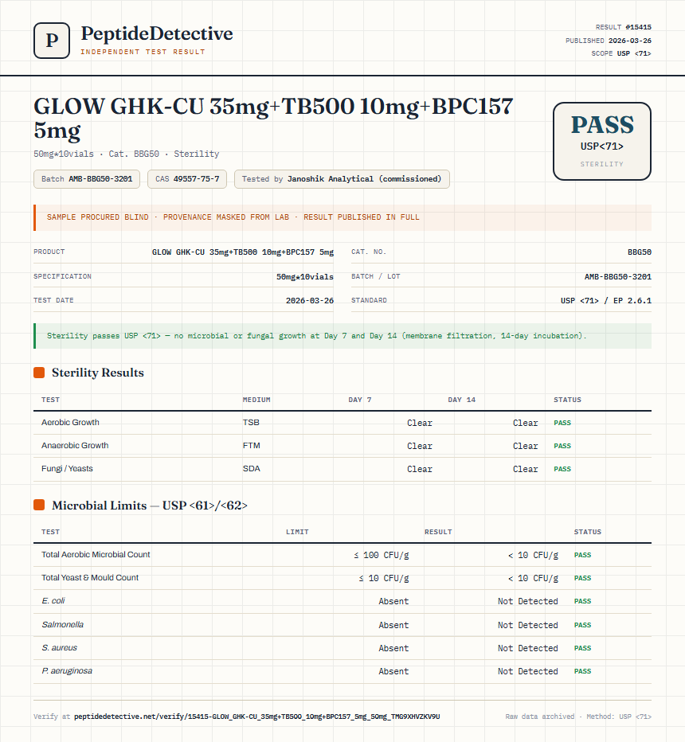Click the GLOW GHK-CU product title heading
Screen dimensions: 685x742
tap(273, 118)
